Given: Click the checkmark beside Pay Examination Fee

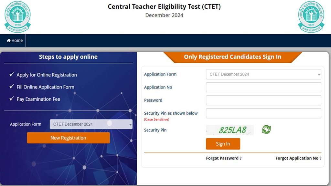Looking at the screenshot, I should click(12, 99).
